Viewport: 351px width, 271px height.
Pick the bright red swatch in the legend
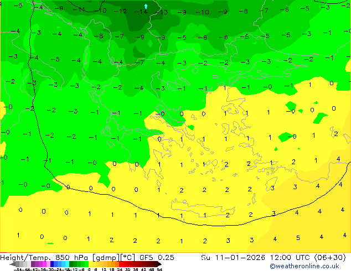[x=121, y=264]
